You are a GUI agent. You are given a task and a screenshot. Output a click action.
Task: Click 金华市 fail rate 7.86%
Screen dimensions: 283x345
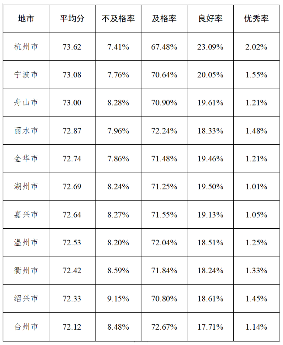(118, 159)
